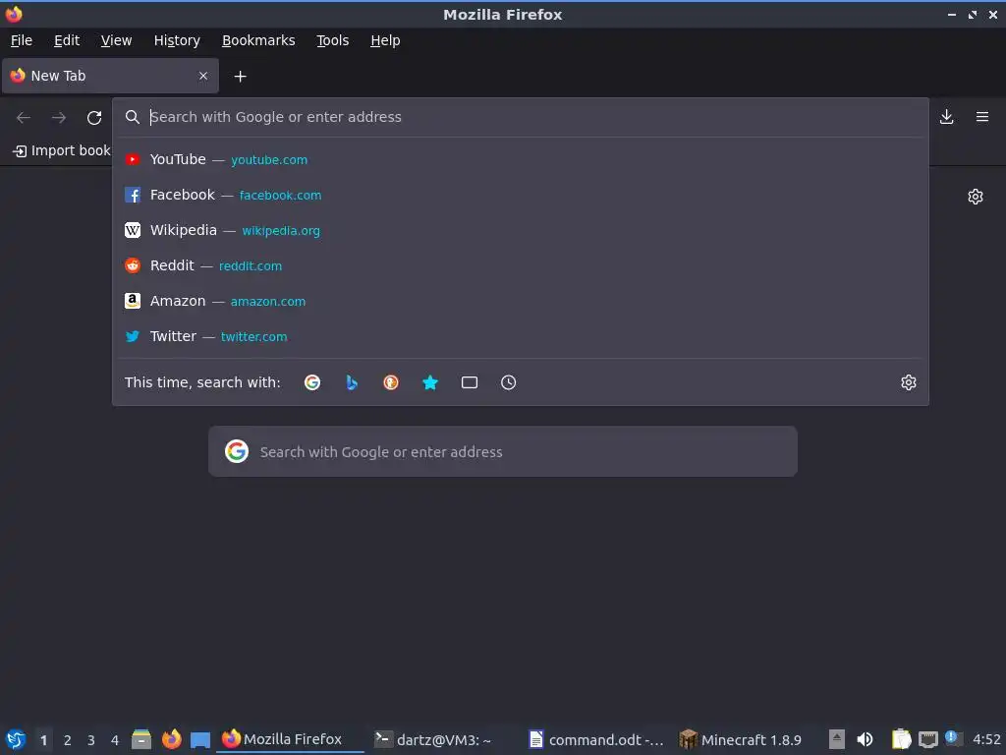Switch to workspace 2 in the taskbar
The width and height of the screenshot is (1006, 755).
[68, 740]
